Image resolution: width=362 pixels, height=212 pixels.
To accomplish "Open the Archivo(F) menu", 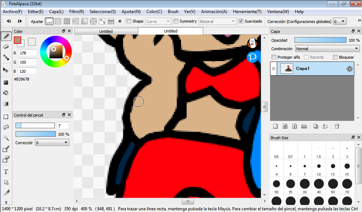I will click(12, 12).
